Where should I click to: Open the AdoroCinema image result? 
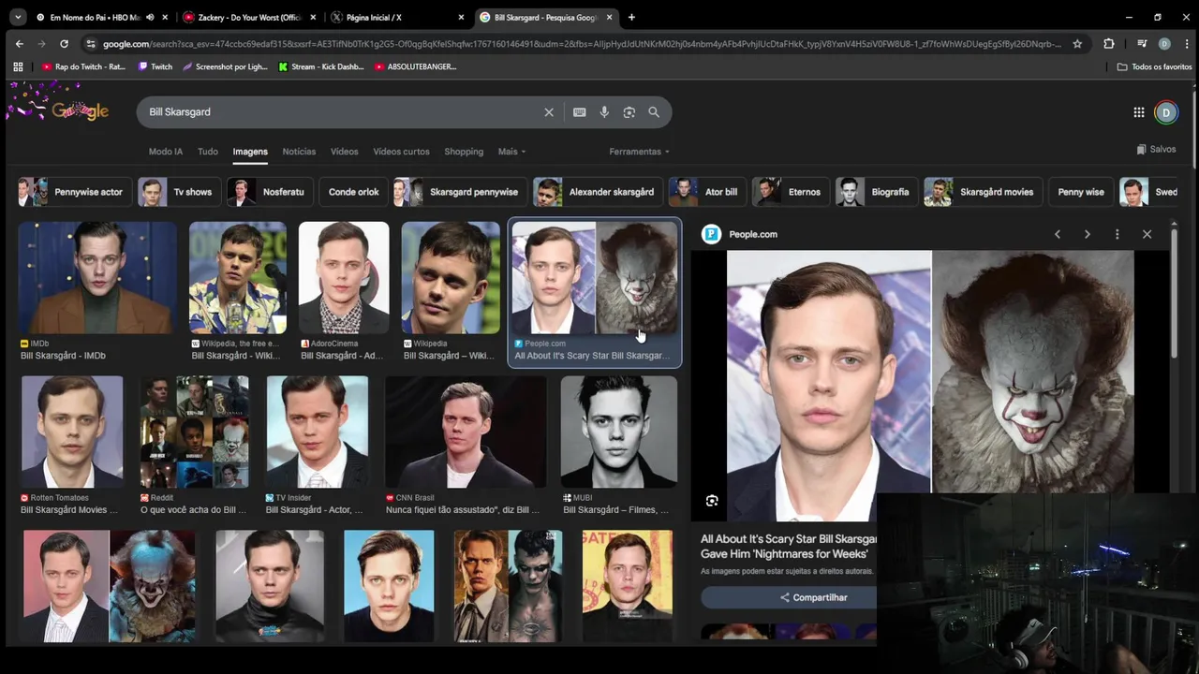point(344,278)
